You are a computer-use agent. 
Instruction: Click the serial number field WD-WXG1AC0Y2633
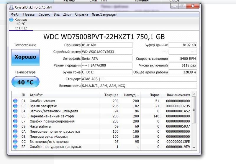pos(107,52)
